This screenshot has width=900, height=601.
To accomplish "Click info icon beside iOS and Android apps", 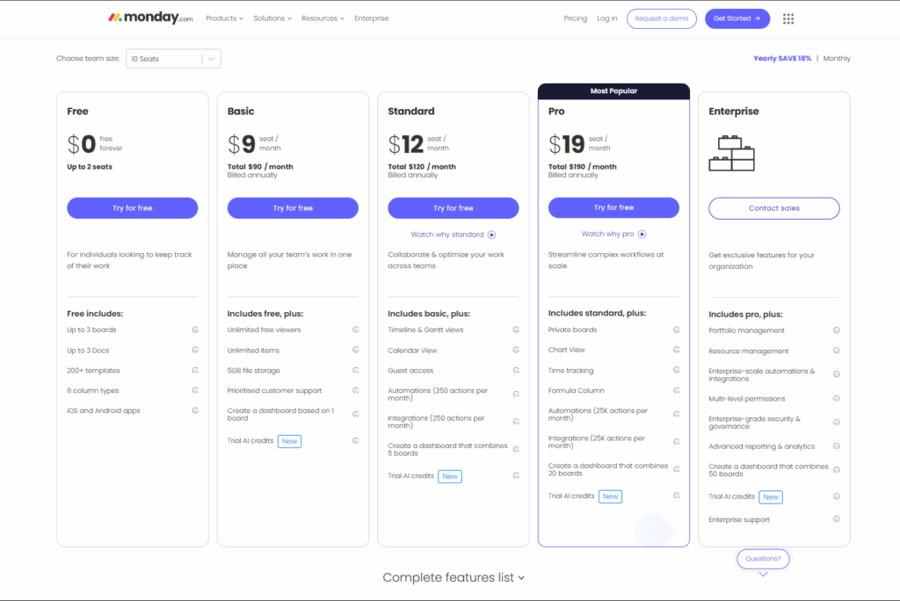I will [x=195, y=410].
